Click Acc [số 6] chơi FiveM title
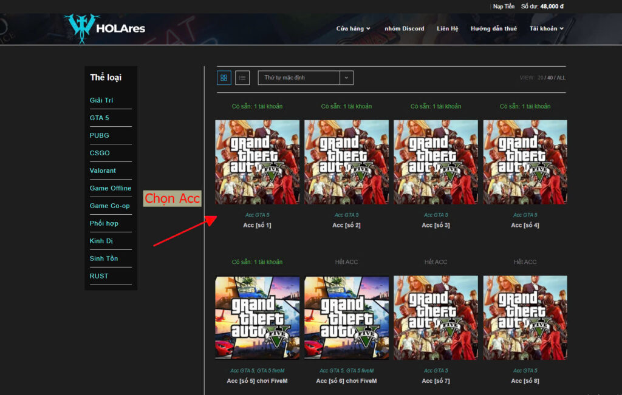 (346, 380)
